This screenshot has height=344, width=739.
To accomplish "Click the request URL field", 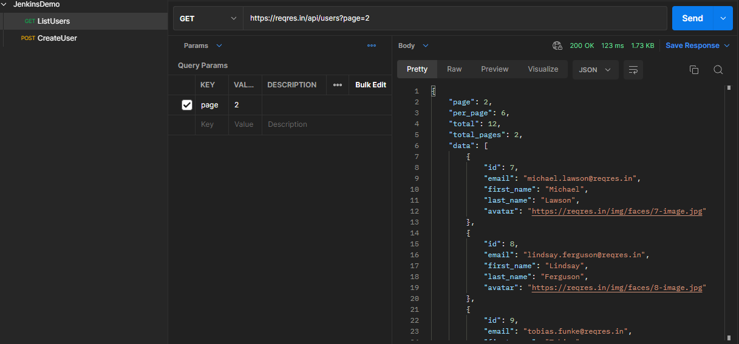I will 455,18.
